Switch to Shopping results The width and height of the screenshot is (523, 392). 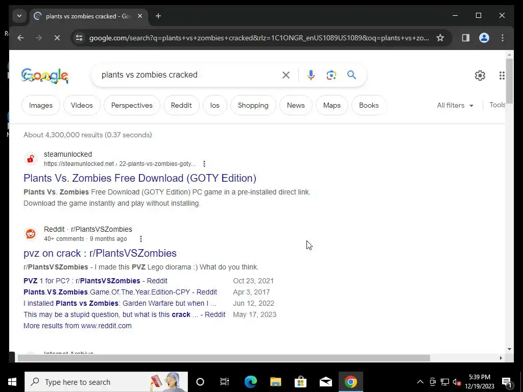pos(253,105)
